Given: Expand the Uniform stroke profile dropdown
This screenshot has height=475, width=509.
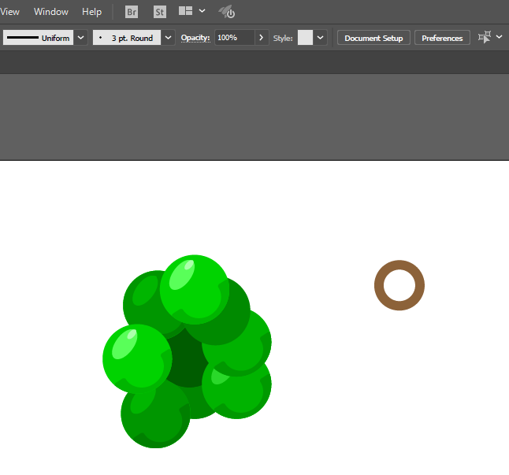Looking at the screenshot, I should [80, 38].
